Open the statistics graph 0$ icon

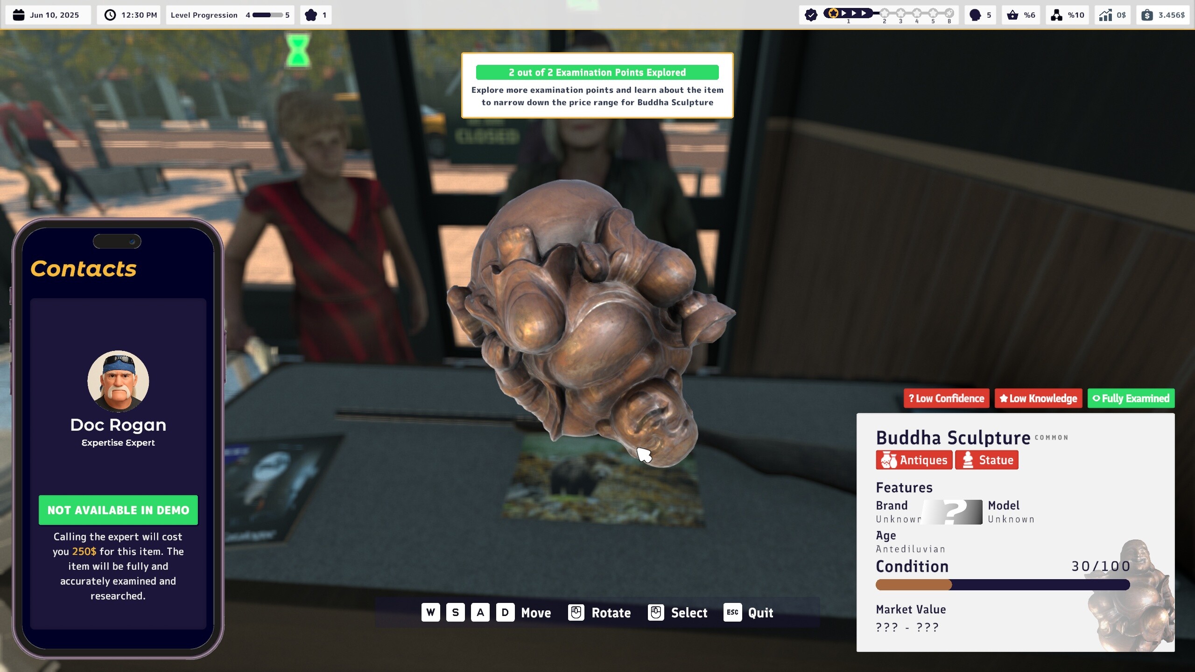(1105, 14)
